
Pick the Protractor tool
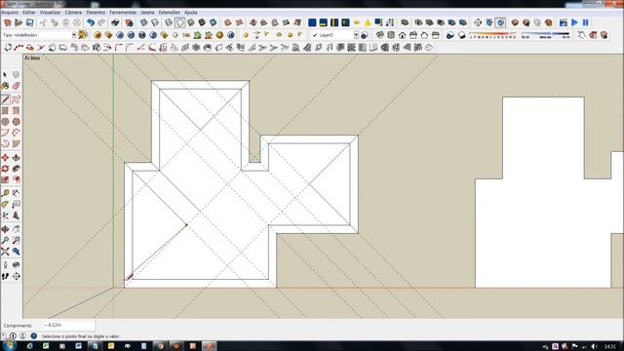click(5, 205)
